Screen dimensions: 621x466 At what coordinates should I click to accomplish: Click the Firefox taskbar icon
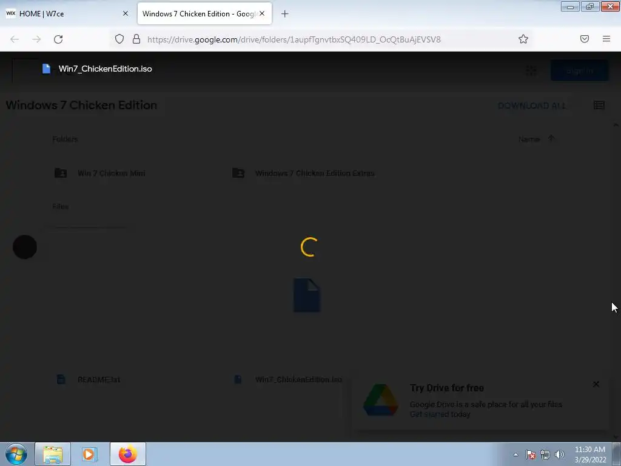tap(127, 454)
